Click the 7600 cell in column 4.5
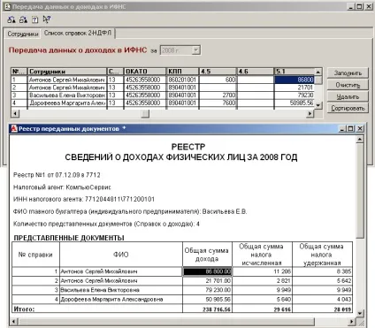This screenshot has width=375, height=328. (218, 103)
